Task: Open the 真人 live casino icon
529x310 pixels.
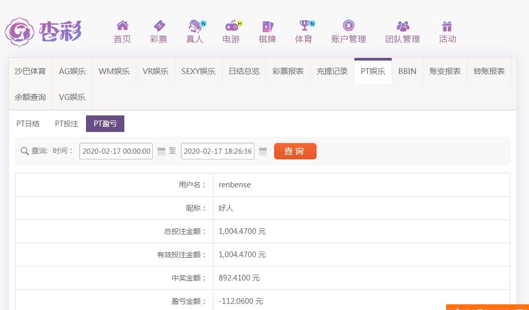Action: point(195,26)
